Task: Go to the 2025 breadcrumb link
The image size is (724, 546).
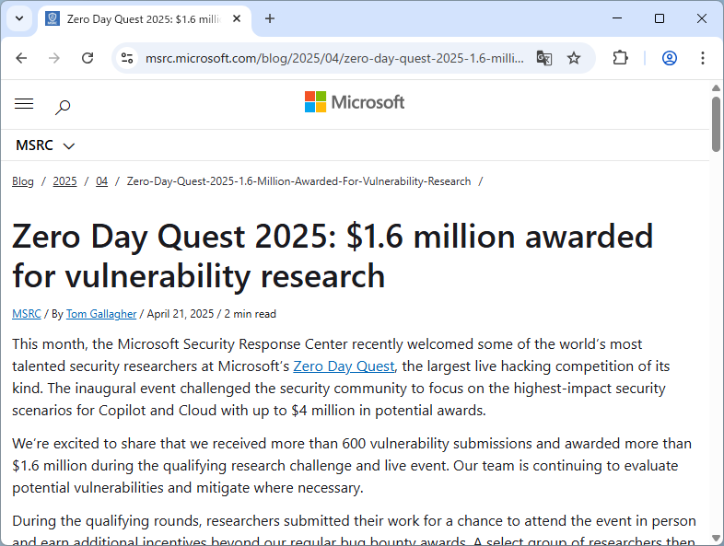Action: [x=64, y=181]
